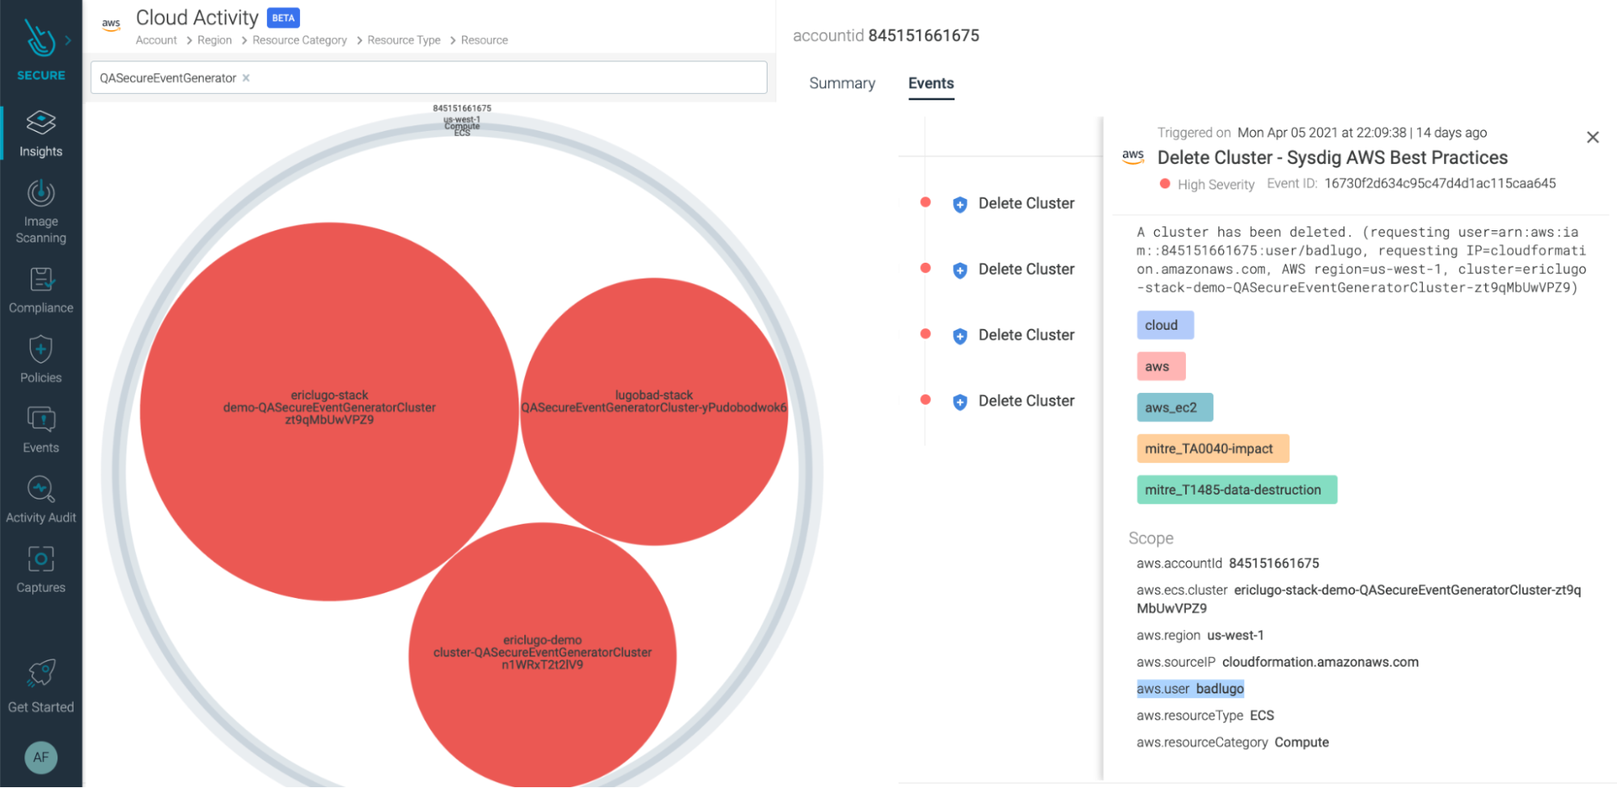This screenshot has width=1617, height=788.
Task: Select Resource Category breadcrumb
Action: 299,40
